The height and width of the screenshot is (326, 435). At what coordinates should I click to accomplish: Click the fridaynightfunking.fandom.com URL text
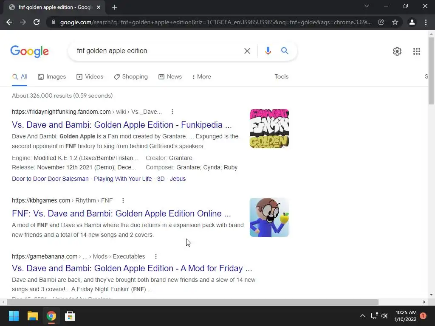click(61, 112)
